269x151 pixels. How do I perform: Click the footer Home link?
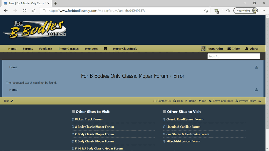pyautogui.click(x=192, y=101)
